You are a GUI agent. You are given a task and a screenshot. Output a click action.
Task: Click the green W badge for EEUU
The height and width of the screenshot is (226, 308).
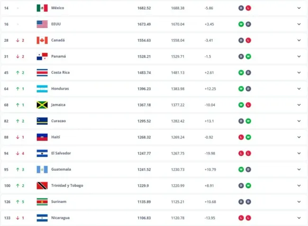[241, 24]
